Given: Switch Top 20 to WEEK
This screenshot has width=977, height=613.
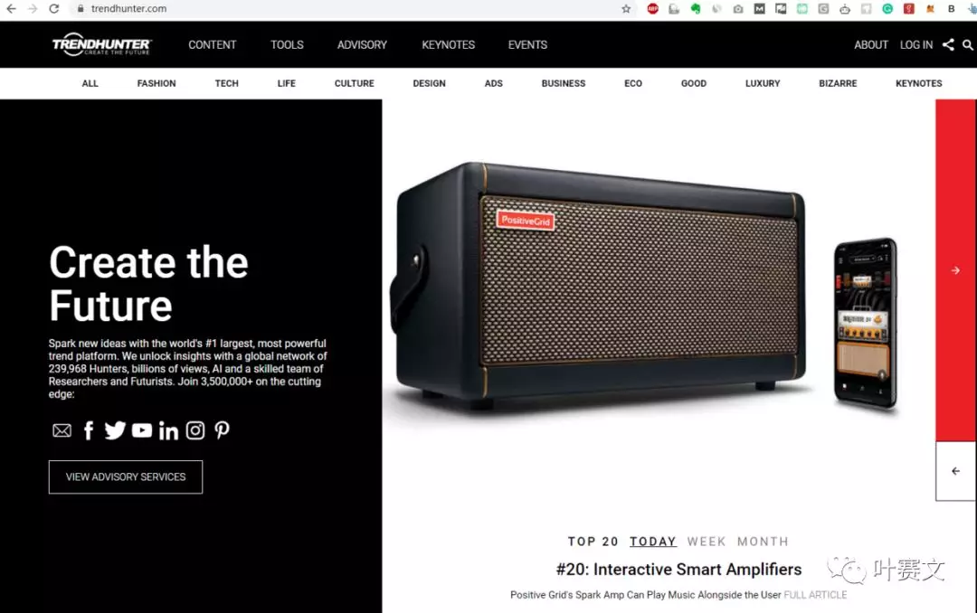Looking at the screenshot, I should [x=707, y=542].
